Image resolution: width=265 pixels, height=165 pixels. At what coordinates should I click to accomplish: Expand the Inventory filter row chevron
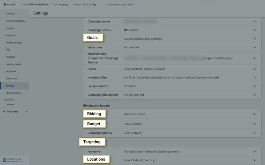[x=255, y=77]
